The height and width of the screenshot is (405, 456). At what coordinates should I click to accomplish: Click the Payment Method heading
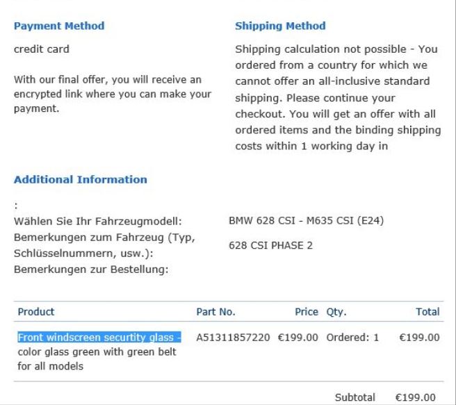(x=59, y=26)
